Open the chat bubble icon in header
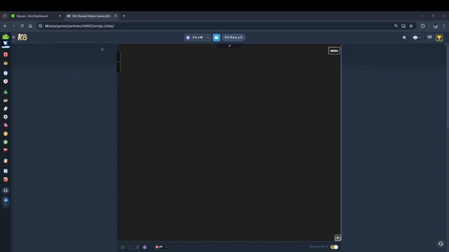This screenshot has width=449, height=252. pos(430,37)
